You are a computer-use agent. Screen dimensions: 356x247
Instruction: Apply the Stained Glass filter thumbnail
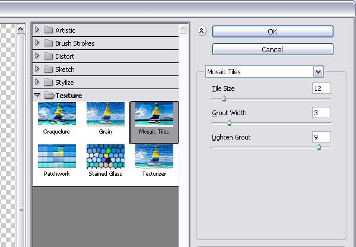[x=106, y=156]
